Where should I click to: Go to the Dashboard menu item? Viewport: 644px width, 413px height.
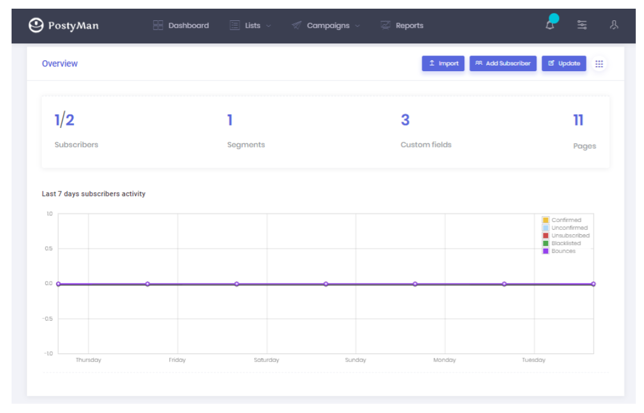(188, 25)
